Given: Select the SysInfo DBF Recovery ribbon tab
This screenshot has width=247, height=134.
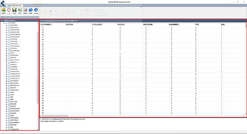Looking at the screenshot, I should (x=15, y=5).
